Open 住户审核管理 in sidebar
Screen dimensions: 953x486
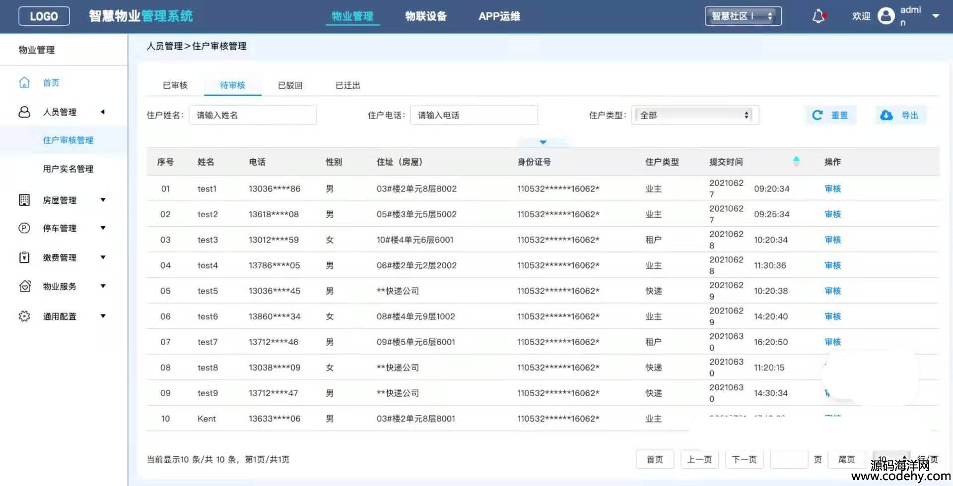coord(68,140)
